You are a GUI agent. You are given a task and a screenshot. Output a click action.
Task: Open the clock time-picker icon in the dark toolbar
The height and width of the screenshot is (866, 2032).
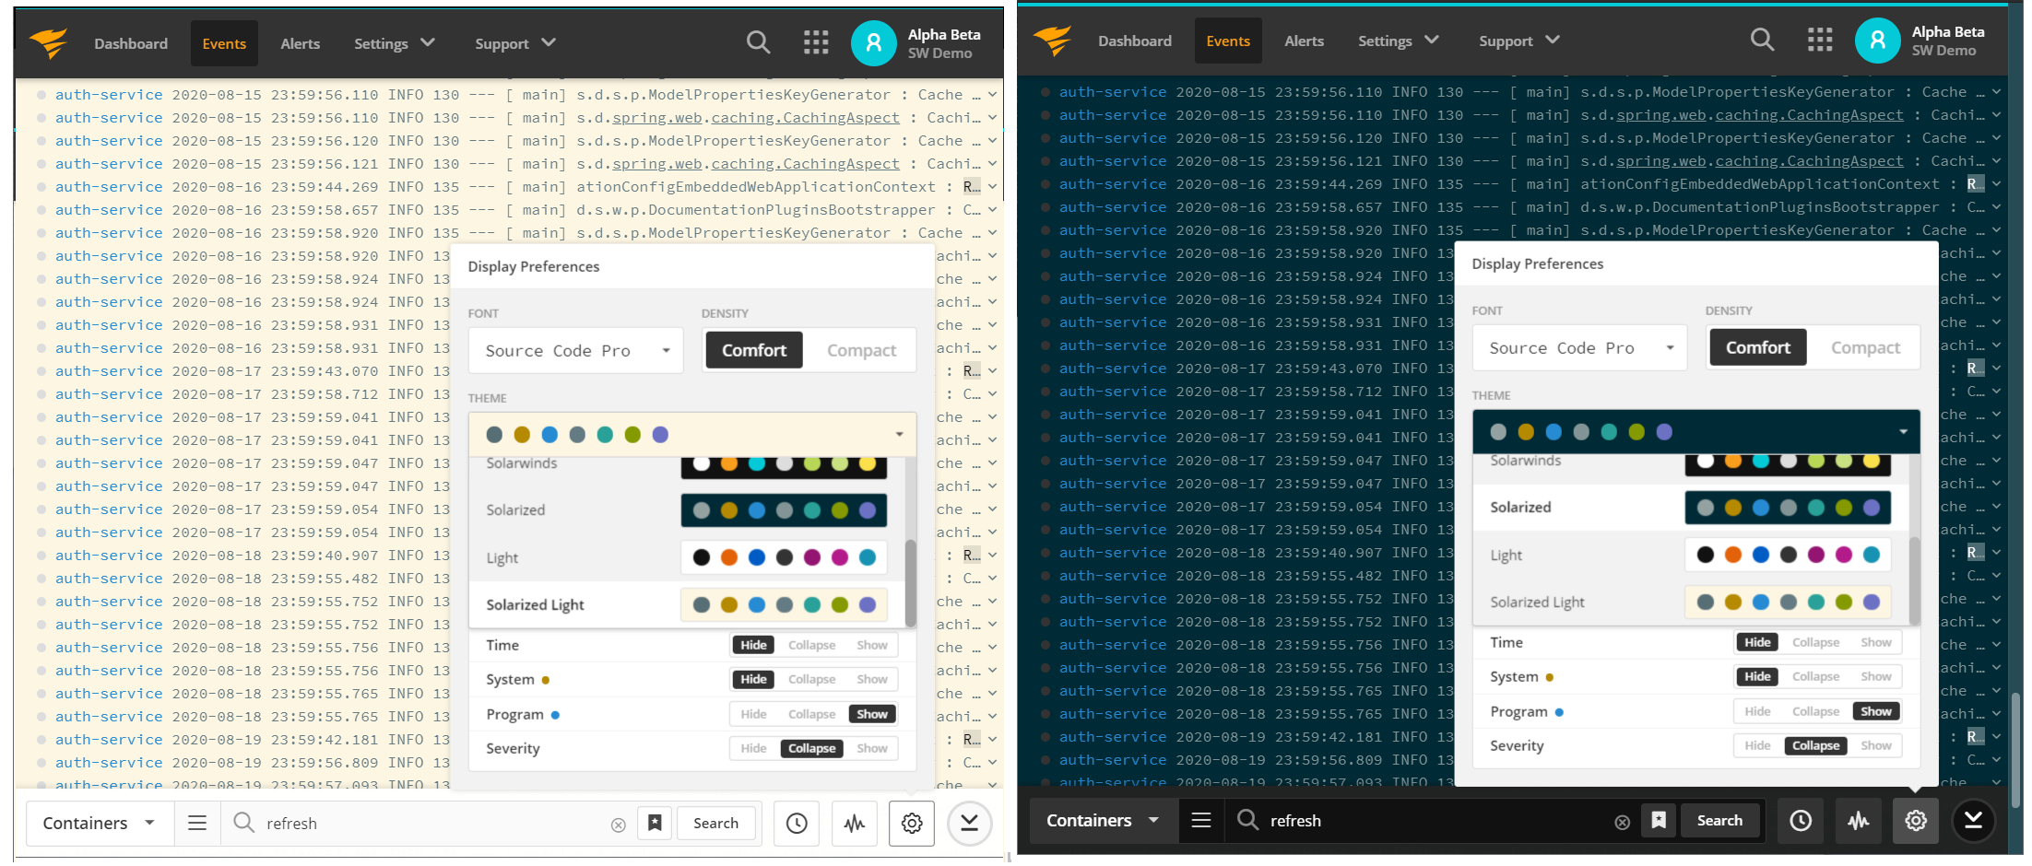(1800, 820)
